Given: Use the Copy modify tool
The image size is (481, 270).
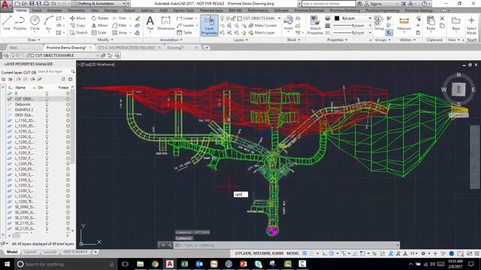Looking at the screenshot, I should click(x=77, y=25).
